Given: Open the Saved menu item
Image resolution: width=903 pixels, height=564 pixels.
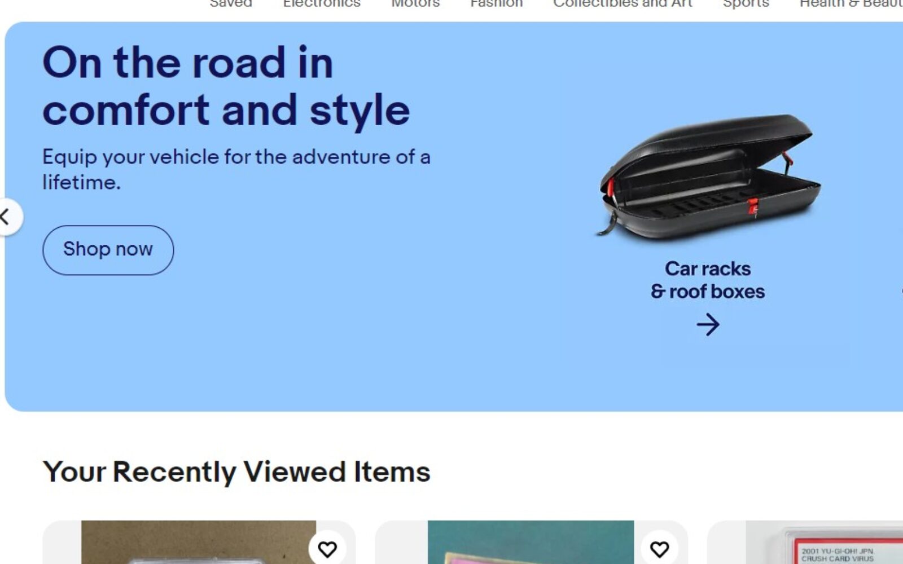Looking at the screenshot, I should 231,3.
